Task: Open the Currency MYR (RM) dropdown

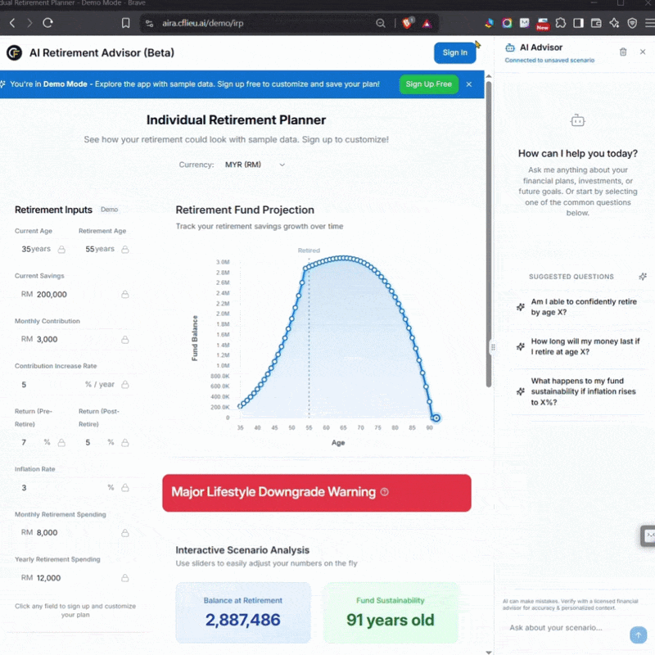Action: coord(255,165)
